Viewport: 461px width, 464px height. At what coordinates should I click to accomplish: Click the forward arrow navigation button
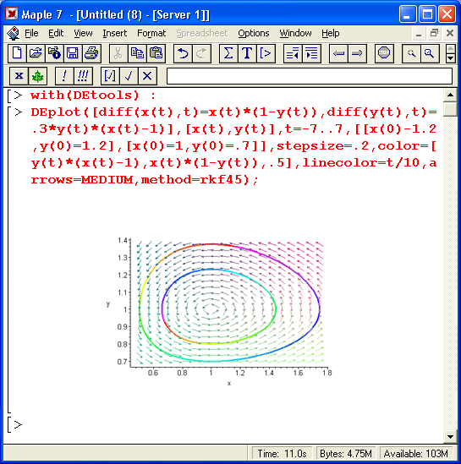357,53
